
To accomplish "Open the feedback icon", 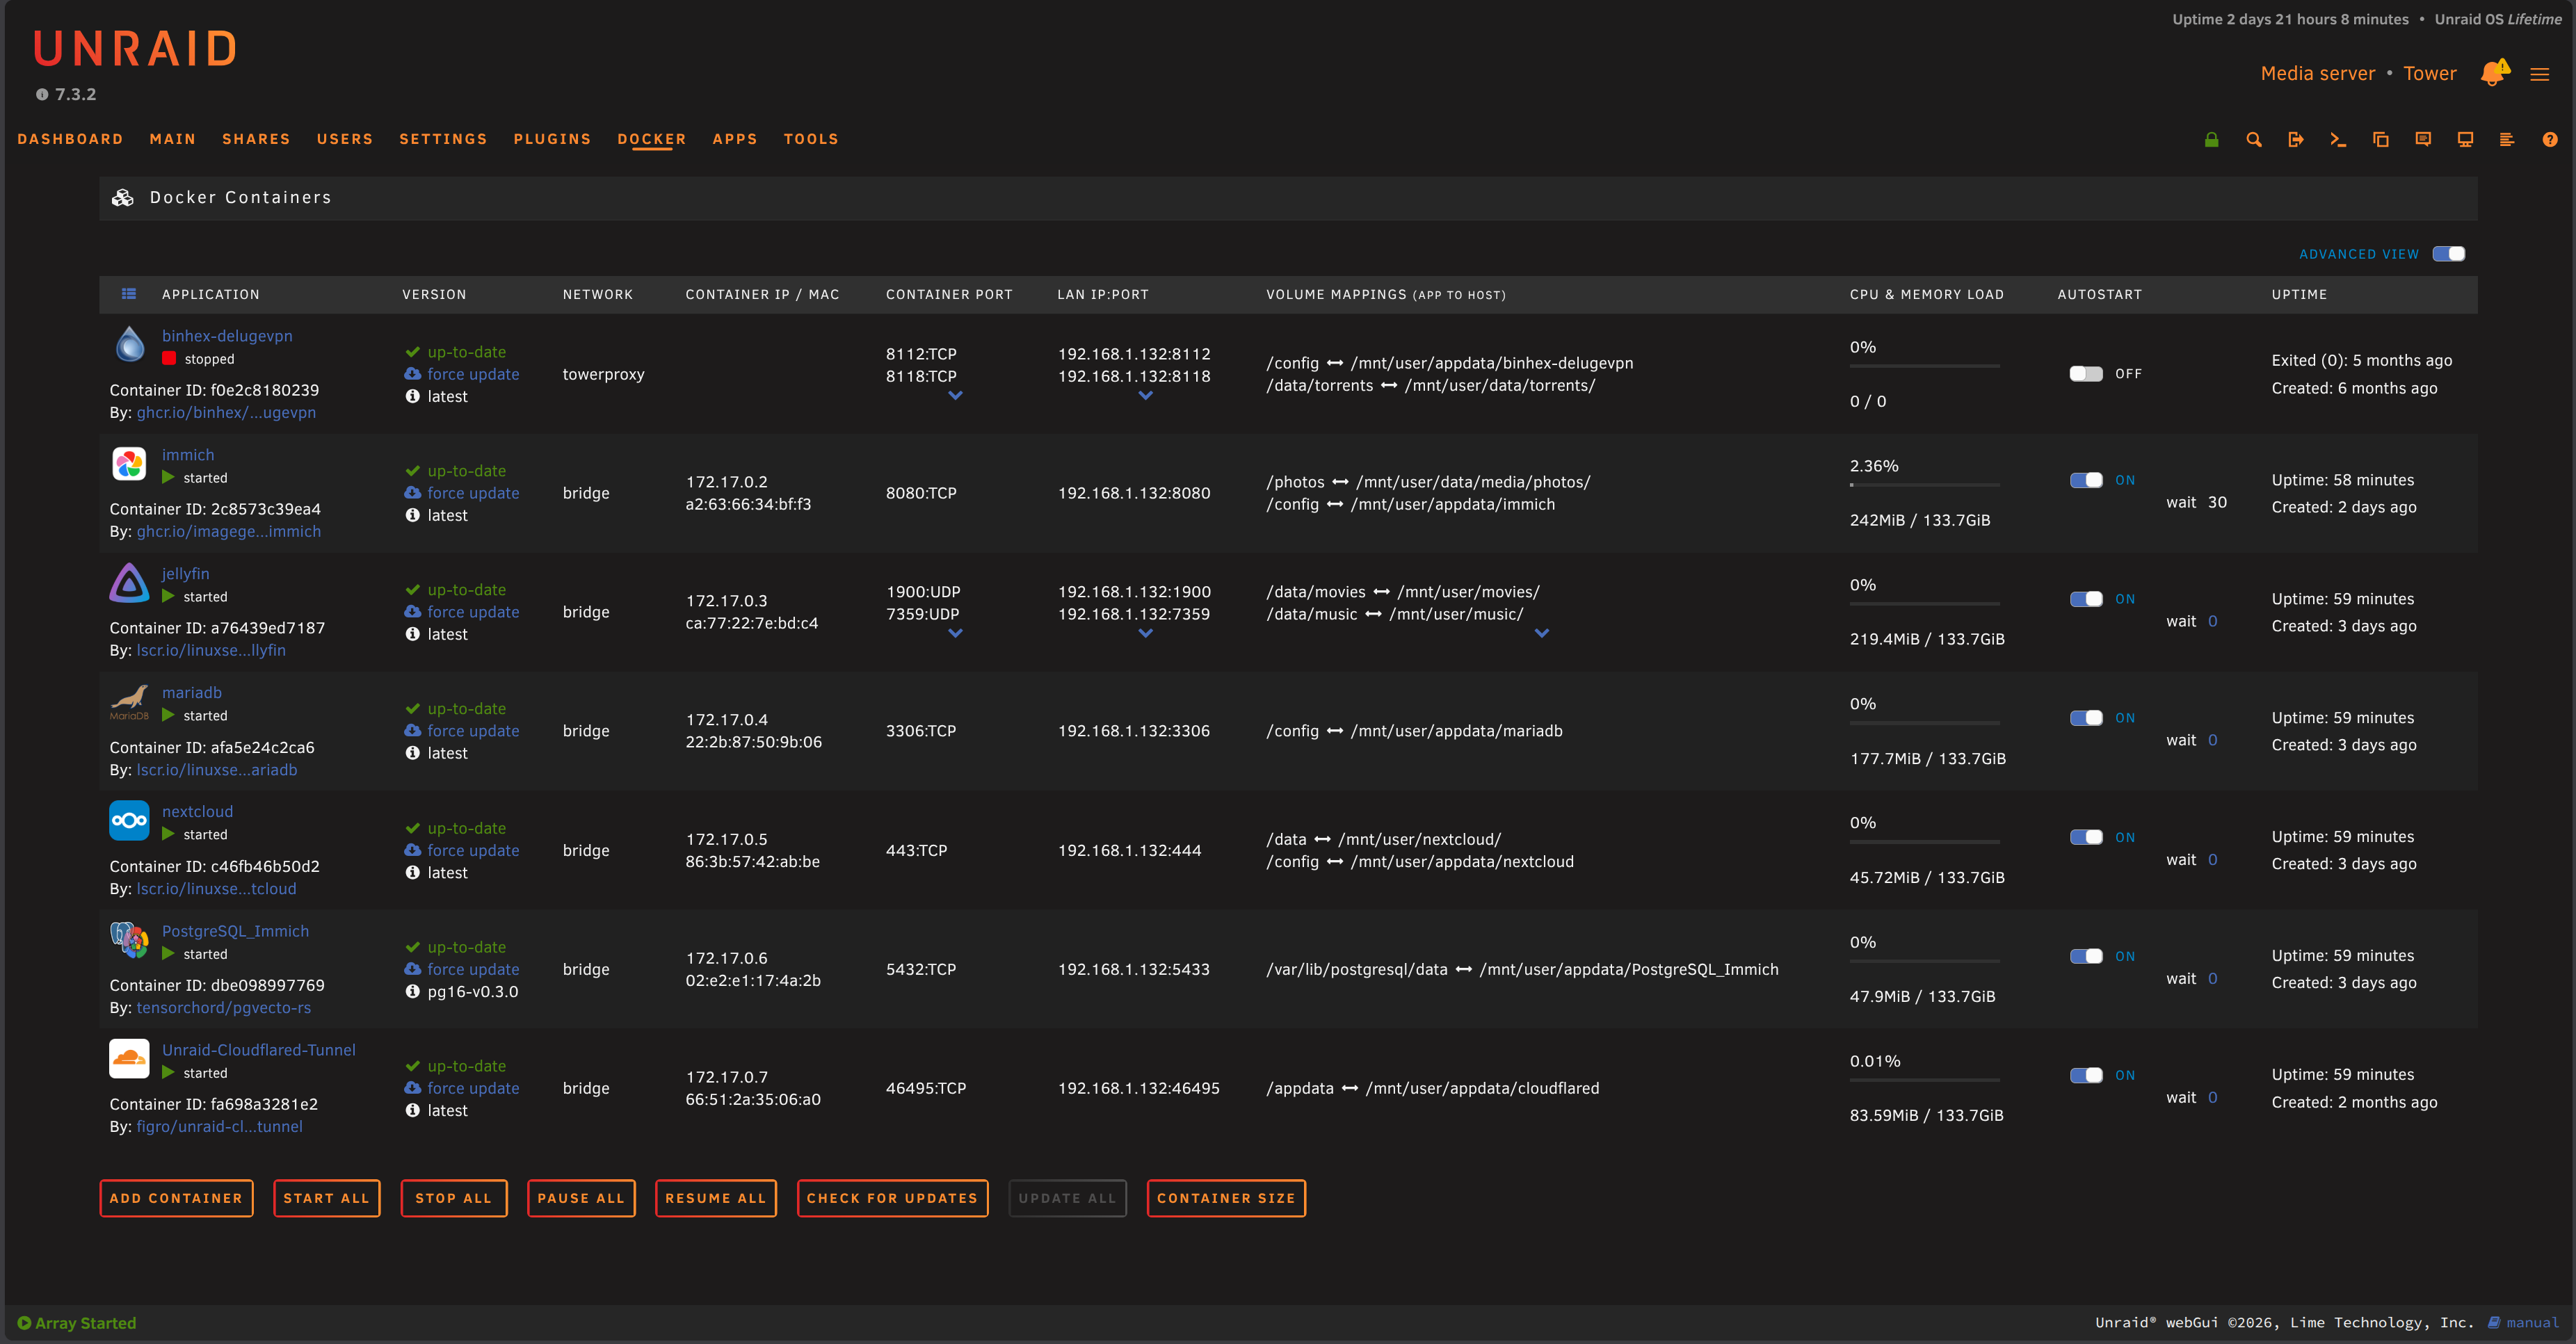I will [2423, 140].
